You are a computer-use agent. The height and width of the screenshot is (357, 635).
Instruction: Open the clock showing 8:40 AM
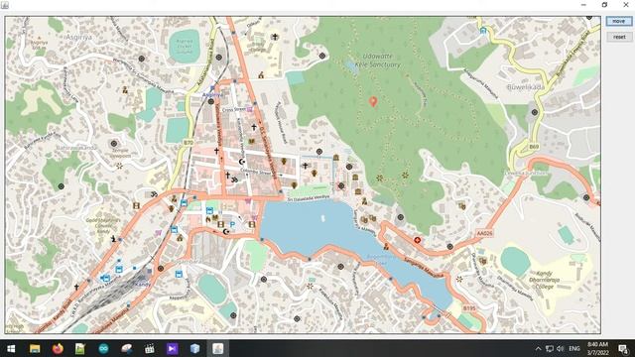(597, 348)
